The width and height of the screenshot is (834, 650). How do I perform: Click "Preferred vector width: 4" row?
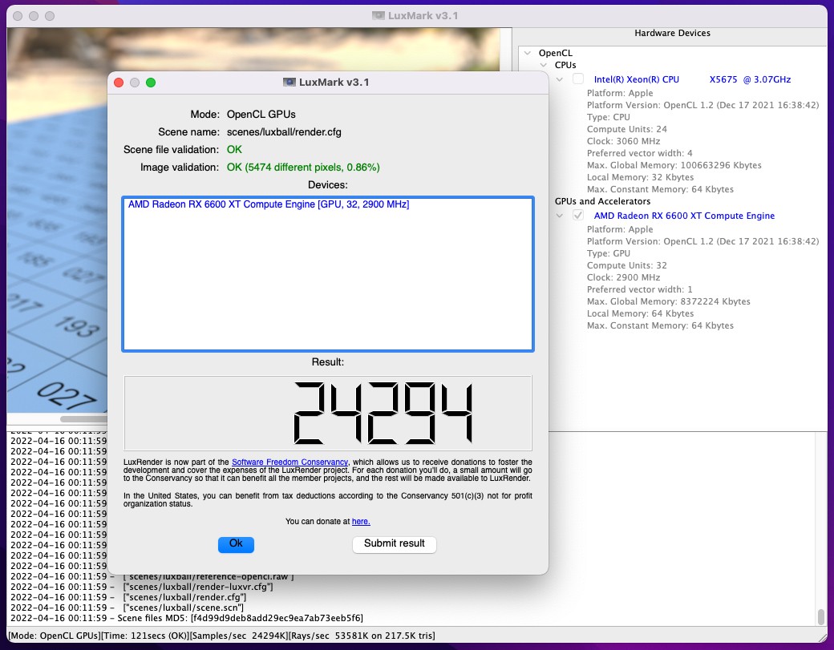tap(639, 154)
